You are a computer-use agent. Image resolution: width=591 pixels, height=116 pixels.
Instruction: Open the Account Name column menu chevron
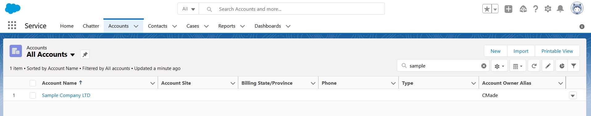click(152, 83)
